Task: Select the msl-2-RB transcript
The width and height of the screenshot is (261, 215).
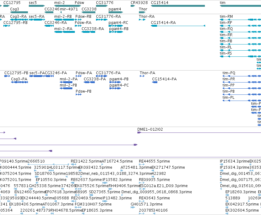Action: tap(64, 20)
